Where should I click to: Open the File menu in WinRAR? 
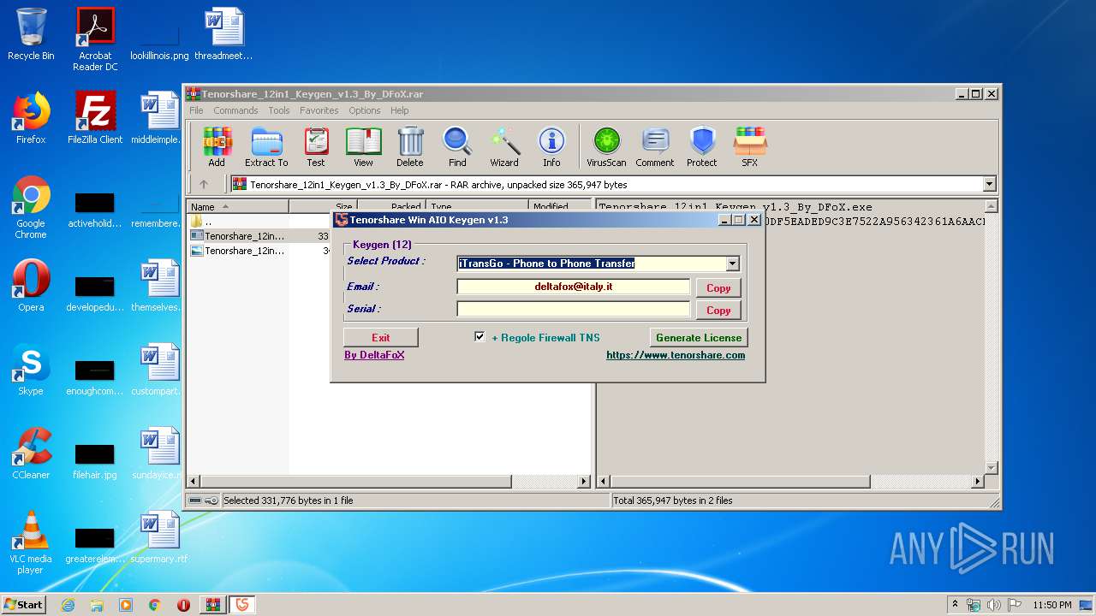(196, 110)
